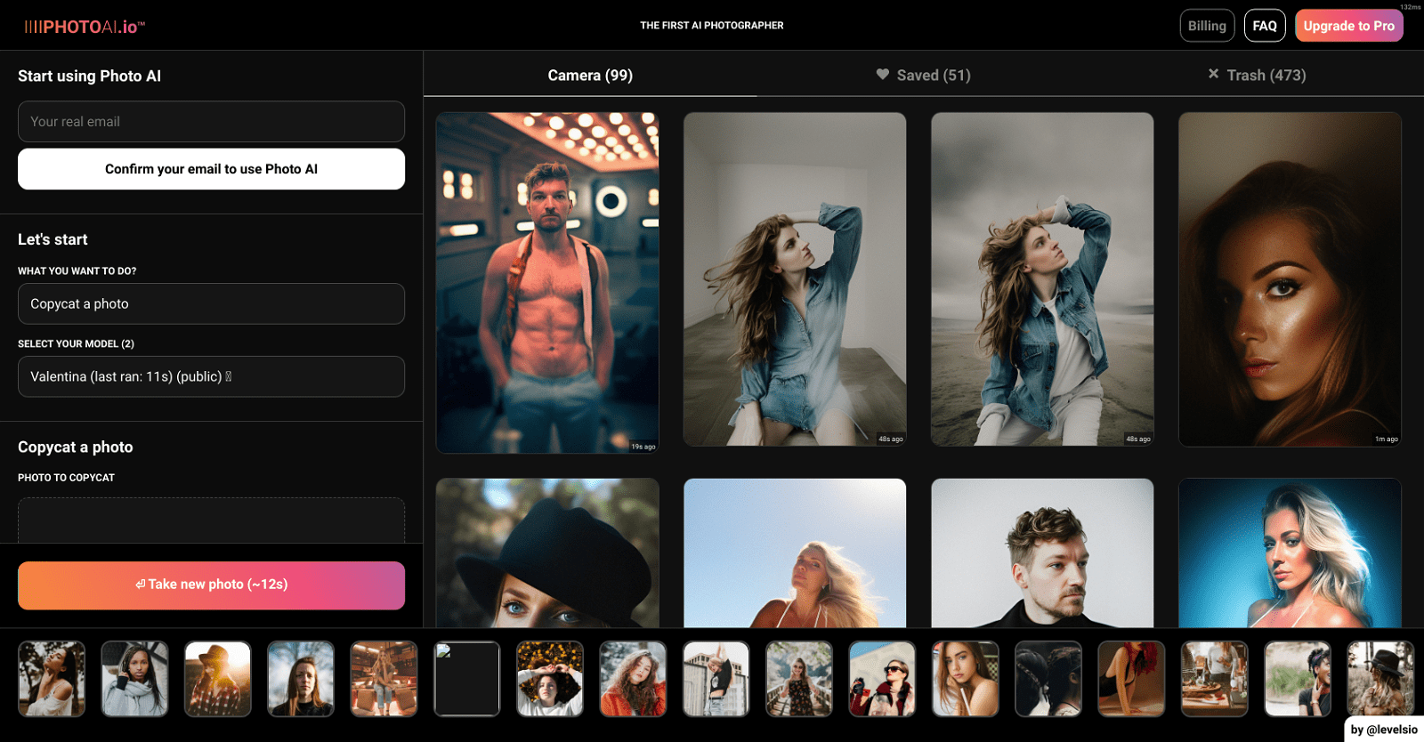
Task: Select sample of auburn-haired woman close-up
Action: (966, 679)
